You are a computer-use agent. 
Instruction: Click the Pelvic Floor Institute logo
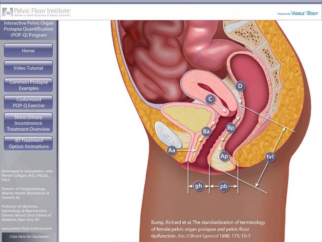click(x=36, y=12)
